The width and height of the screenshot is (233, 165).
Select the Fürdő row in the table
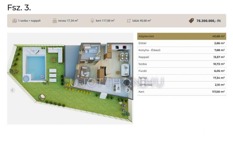pyautogui.click(x=181, y=71)
